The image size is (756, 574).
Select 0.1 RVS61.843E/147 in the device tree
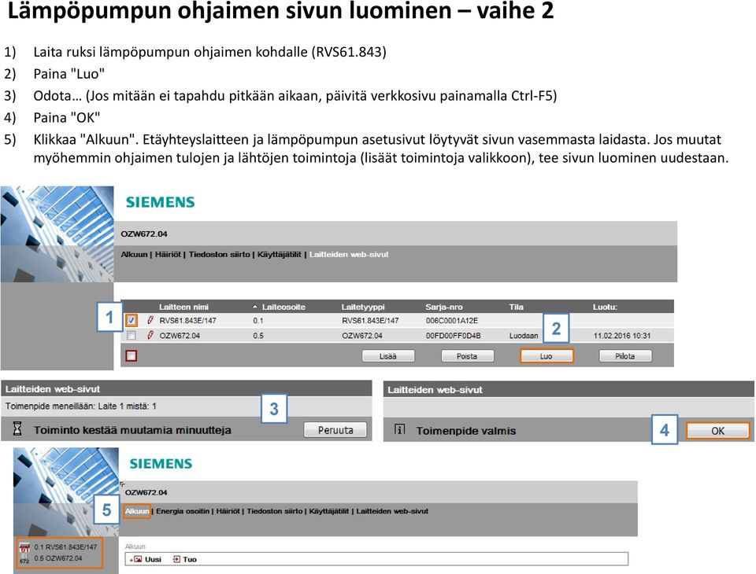(65, 547)
